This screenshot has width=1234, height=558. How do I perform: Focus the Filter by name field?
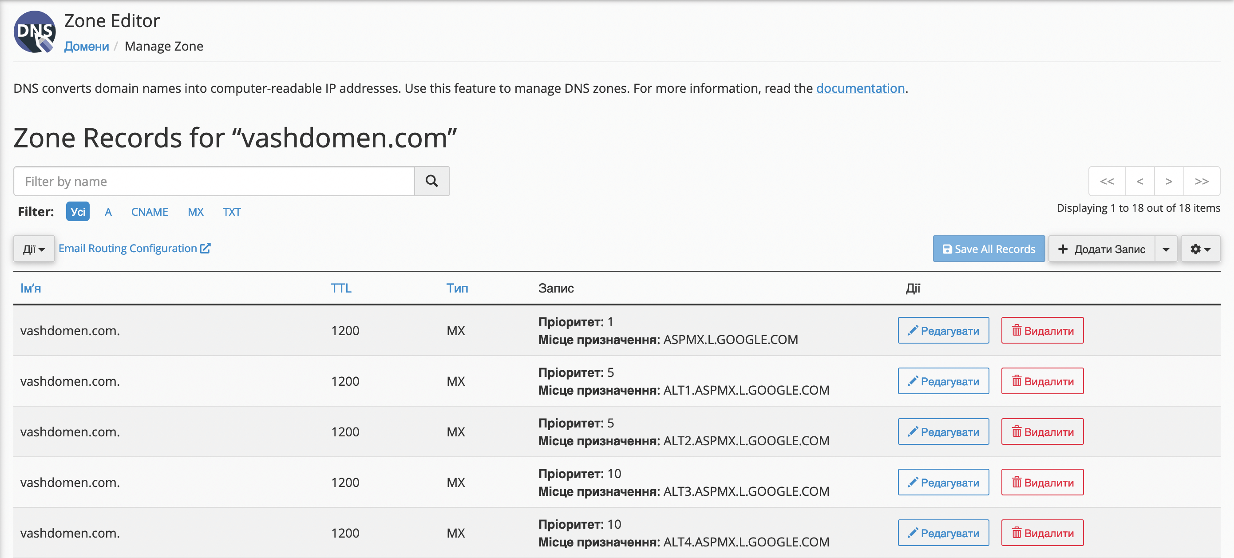tap(214, 181)
